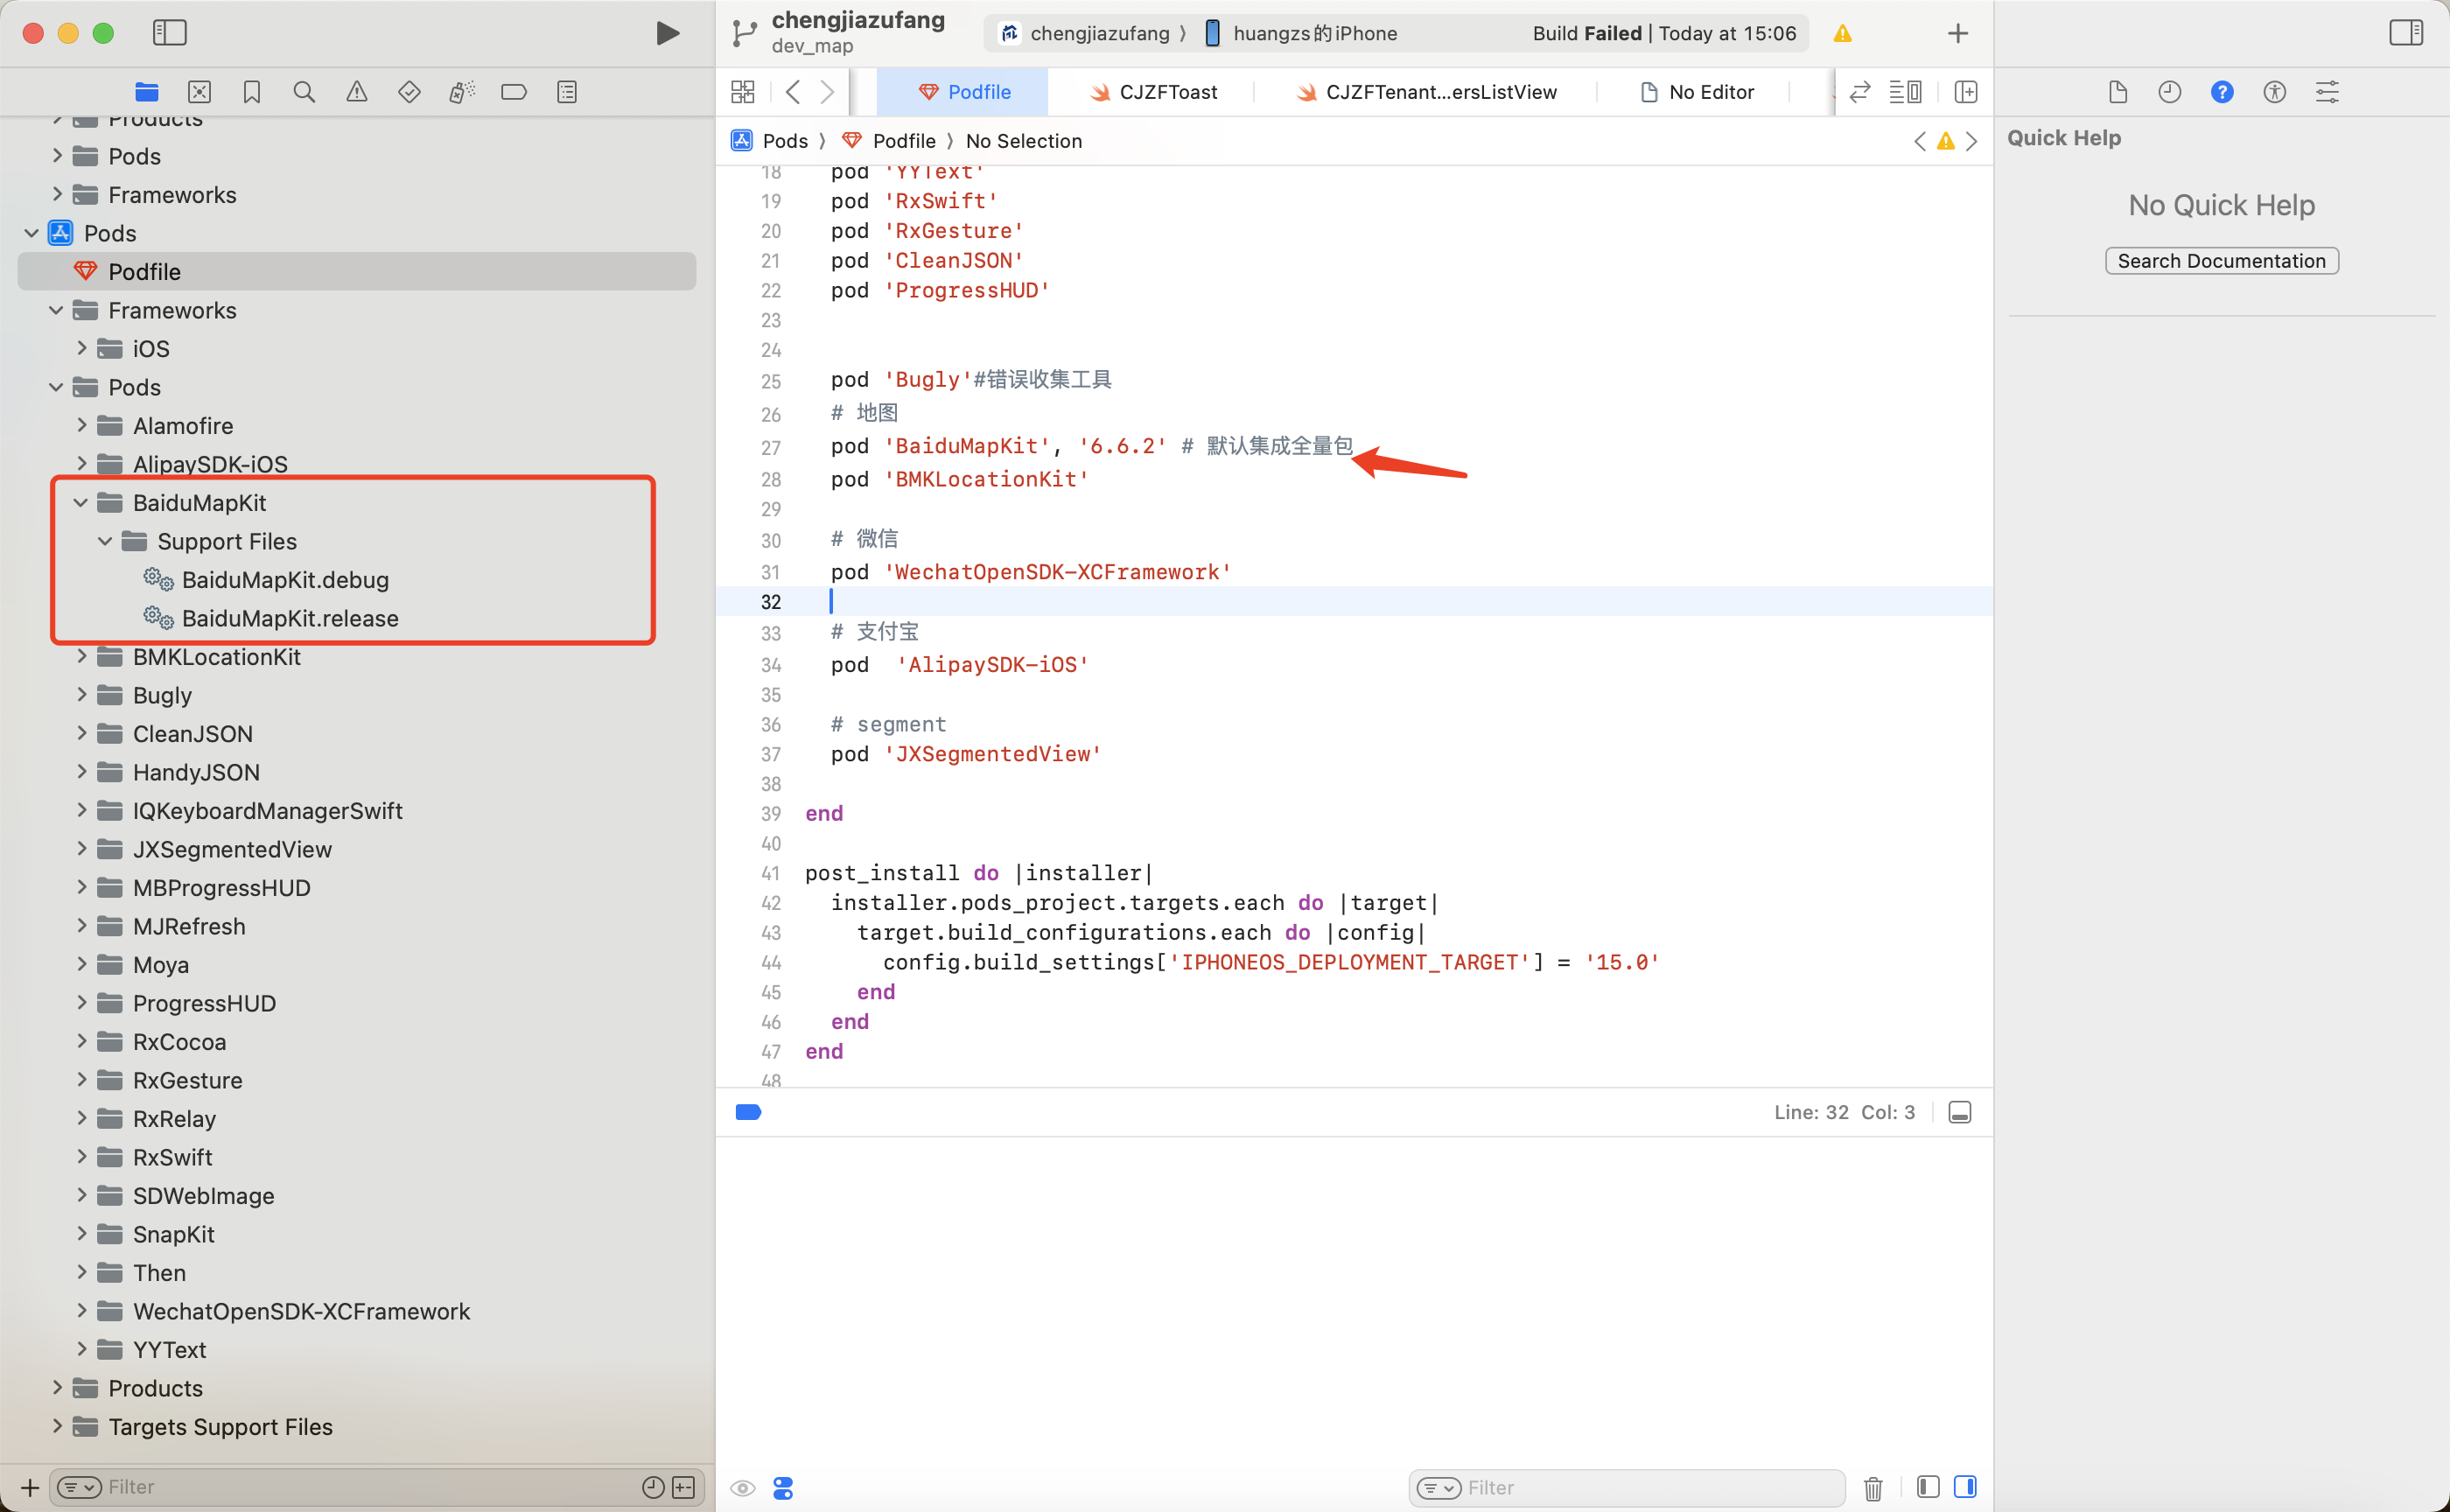The image size is (2450, 1512).
Task: Add a new file with navigator plus button
Action: [30, 1487]
